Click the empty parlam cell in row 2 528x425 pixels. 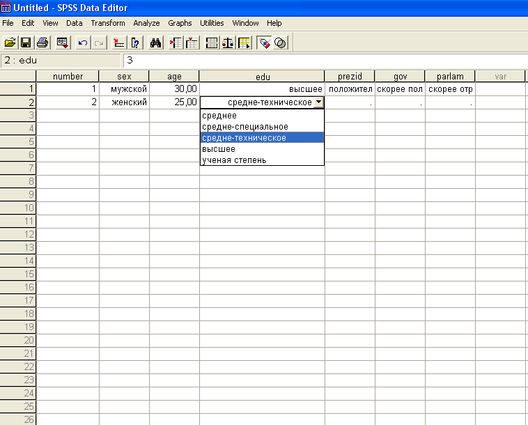pyautogui.click(x=450, y=102)
